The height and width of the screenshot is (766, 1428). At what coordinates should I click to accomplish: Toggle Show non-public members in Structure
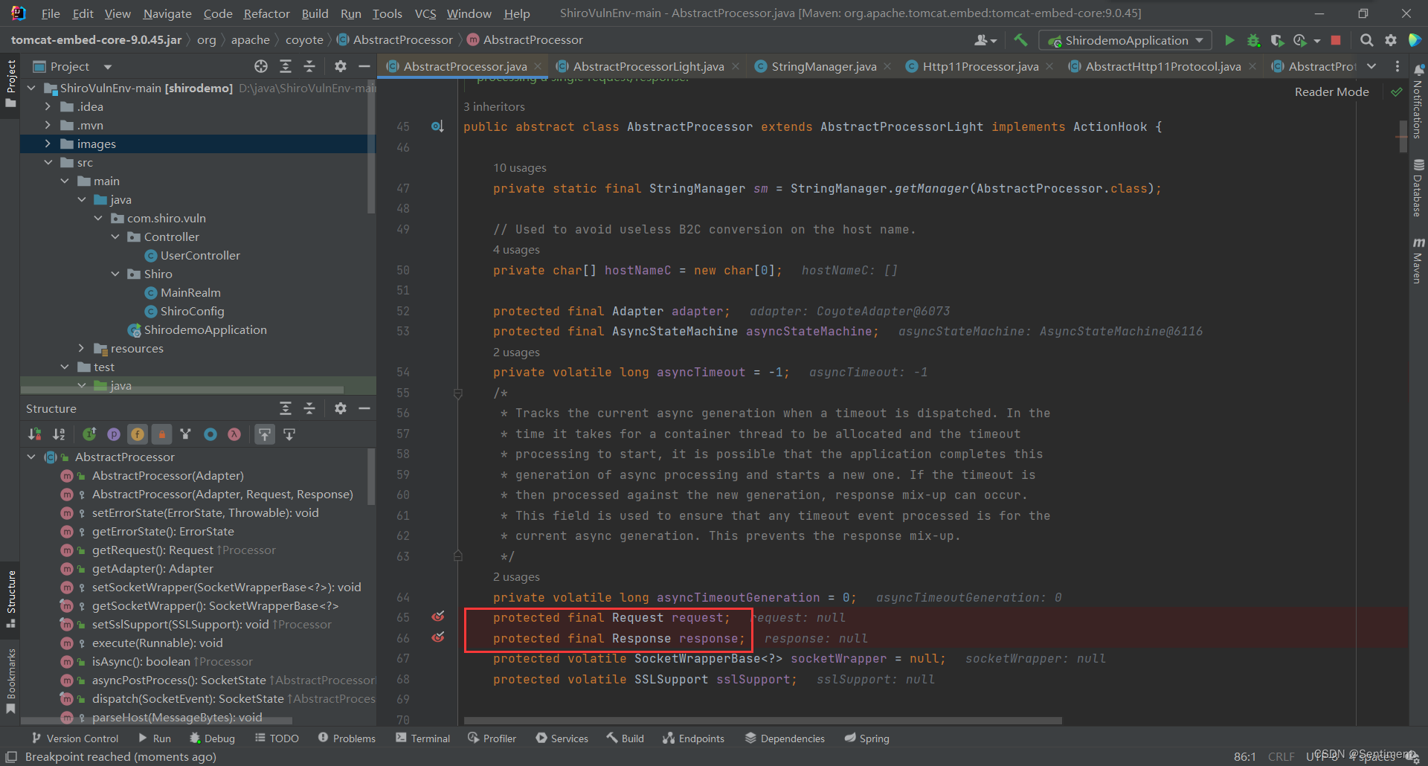tap(161, 434)
